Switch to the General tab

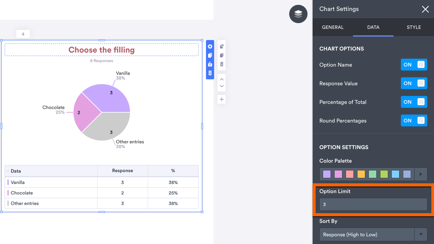(333, 27)
